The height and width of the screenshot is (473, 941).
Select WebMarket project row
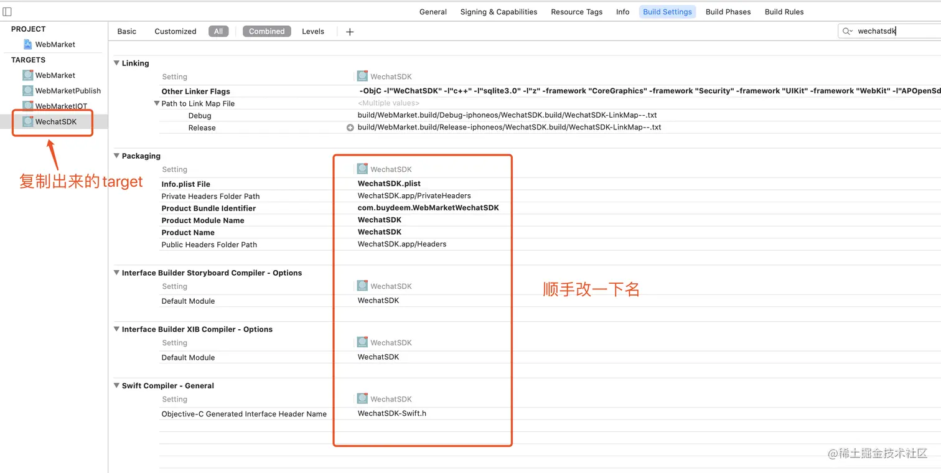point(54,44)
